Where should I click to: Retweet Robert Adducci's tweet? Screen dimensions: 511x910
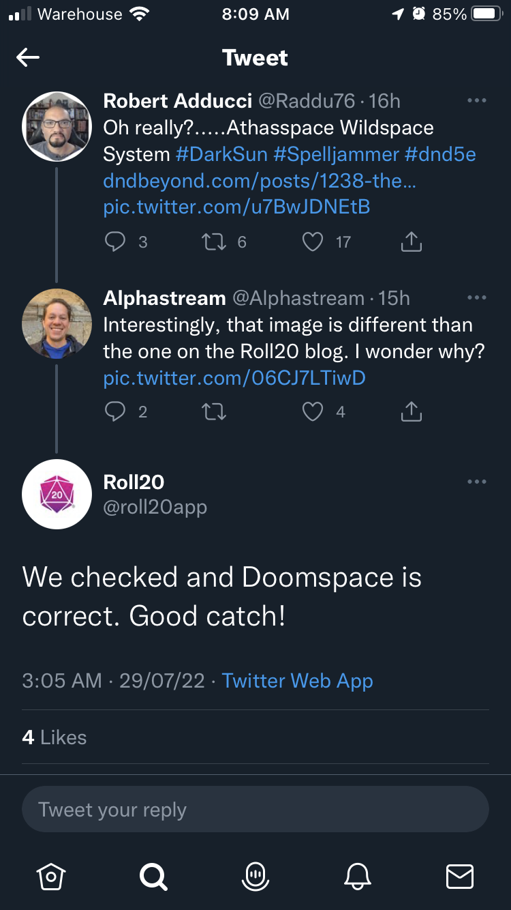(214, 241)
